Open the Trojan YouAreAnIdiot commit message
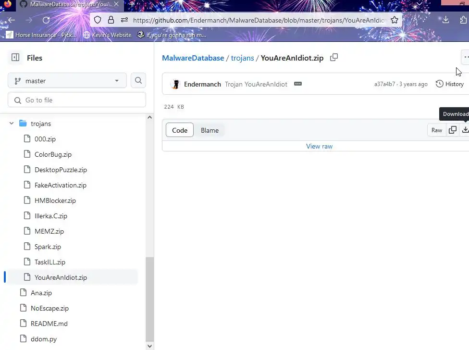Image resolution: width=469 pixels, height=350 pixels. [256, 84]
